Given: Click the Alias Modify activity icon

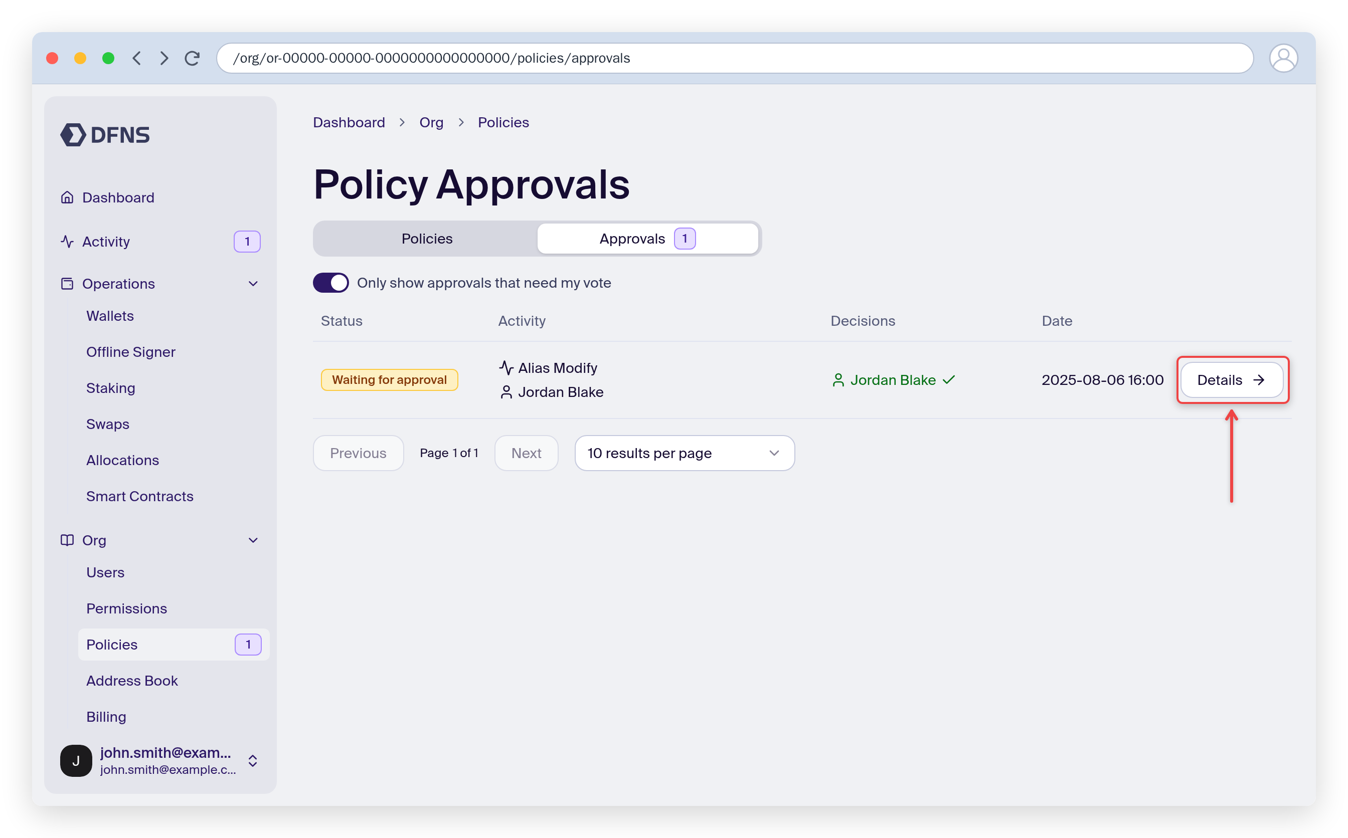Looking at the screenshot, I should click(505, 368).
